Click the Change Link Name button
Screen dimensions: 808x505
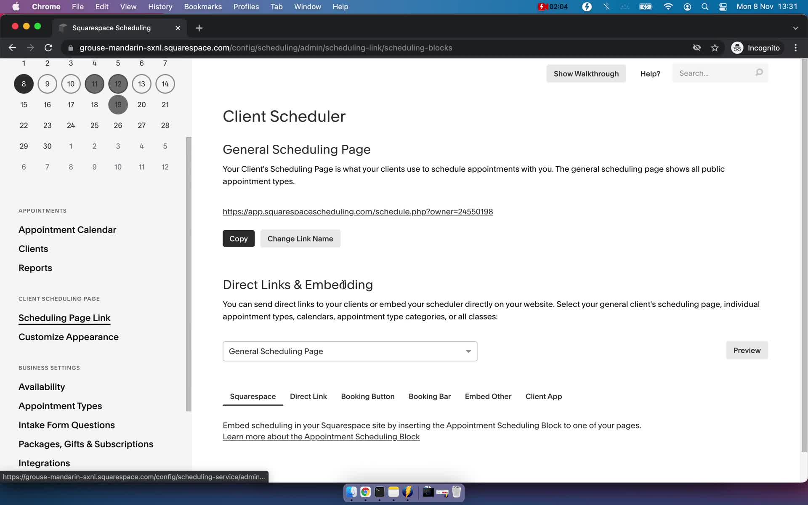[300, 239]
